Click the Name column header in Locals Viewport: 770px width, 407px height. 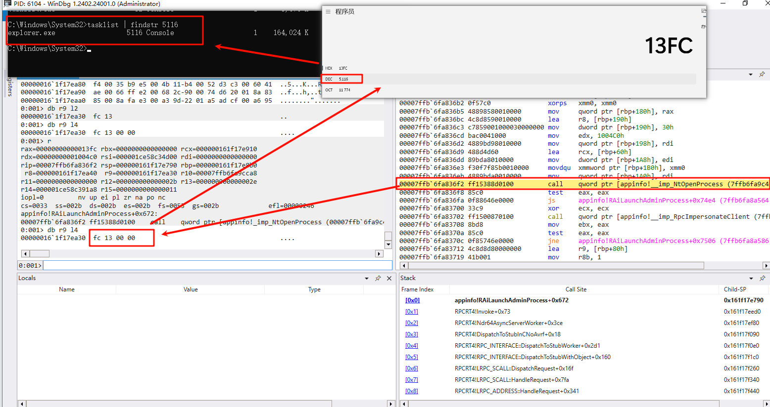[67, 289]
